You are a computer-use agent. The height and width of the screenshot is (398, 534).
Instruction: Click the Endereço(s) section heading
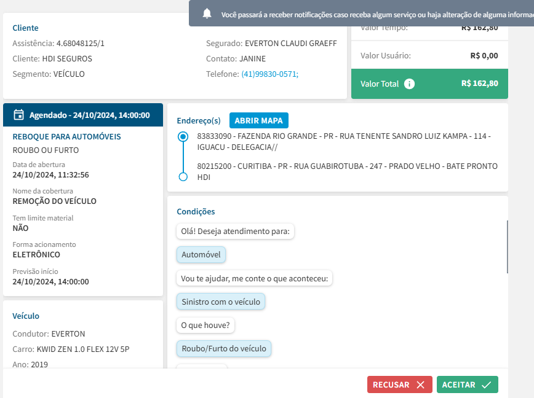point(198,120)
